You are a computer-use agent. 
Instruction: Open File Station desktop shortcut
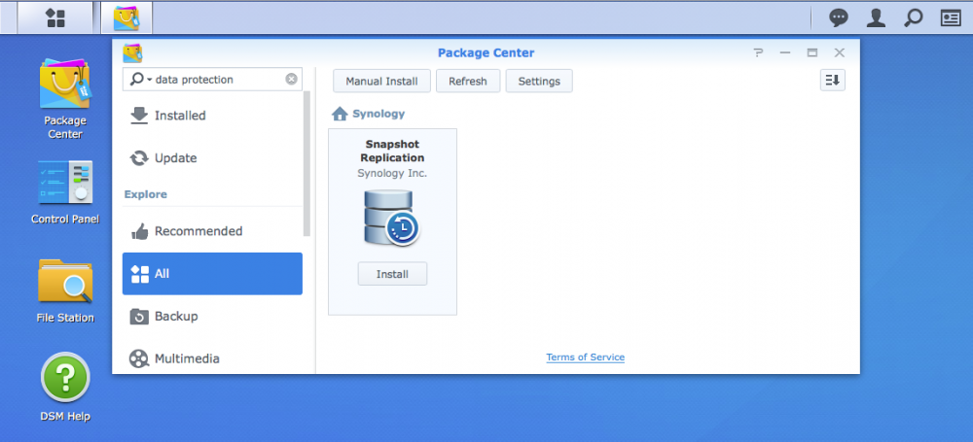point(65,290)
